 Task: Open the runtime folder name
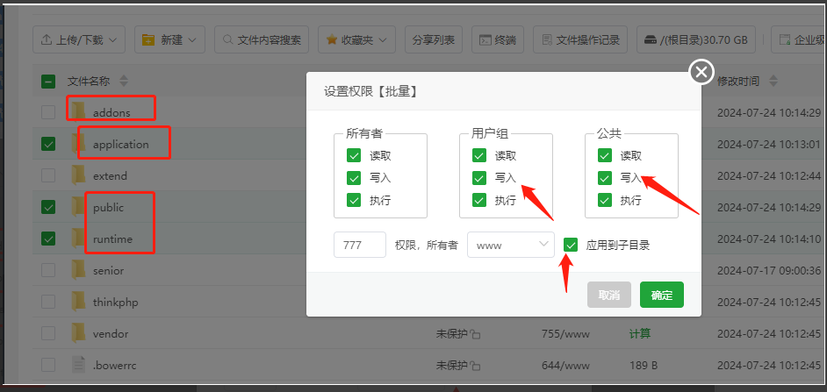[113, 239]
